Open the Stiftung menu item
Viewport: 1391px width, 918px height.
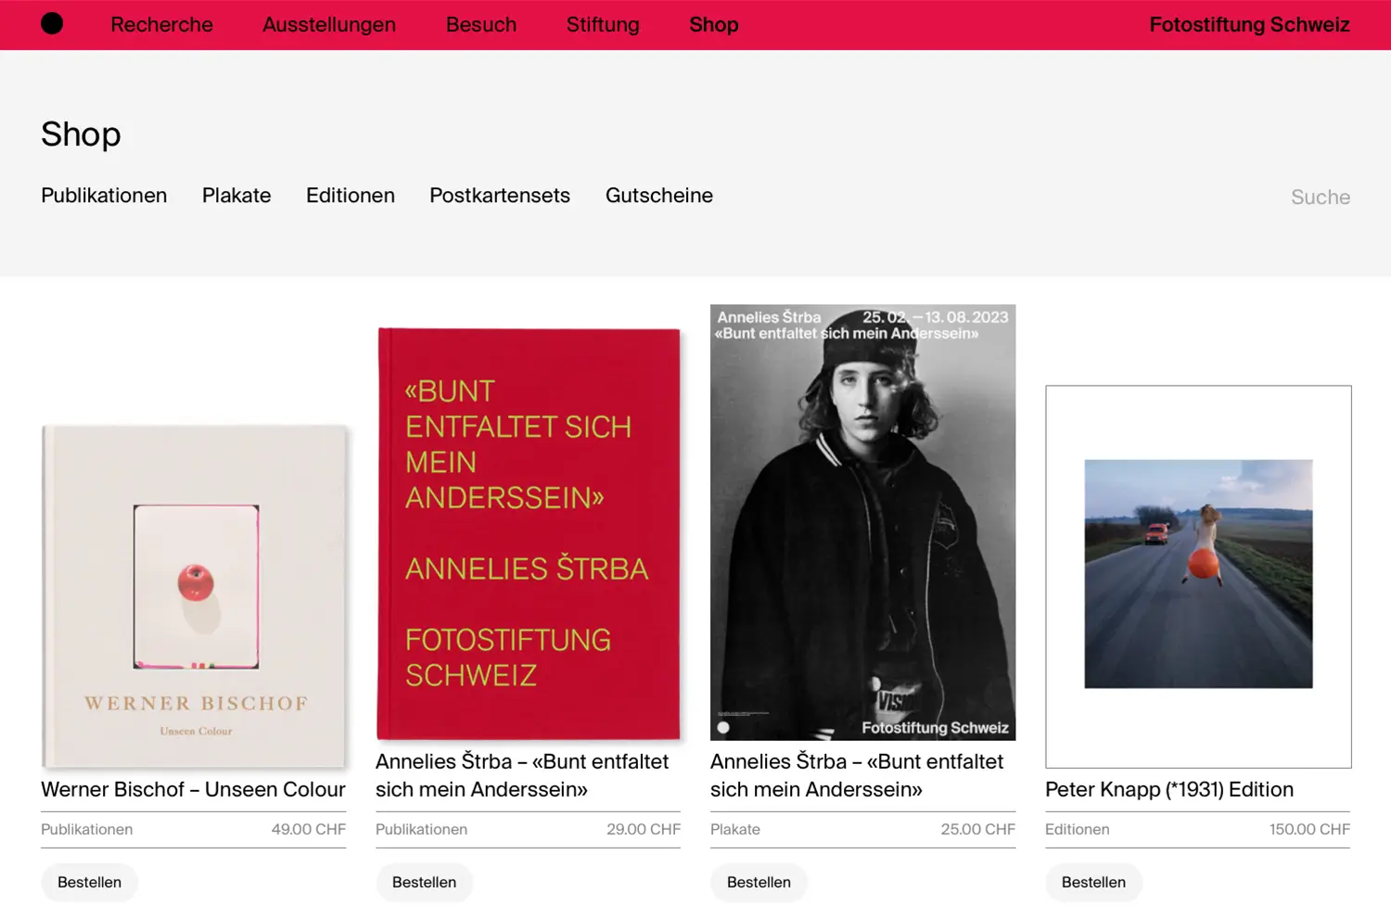click(x=603, y=25)
